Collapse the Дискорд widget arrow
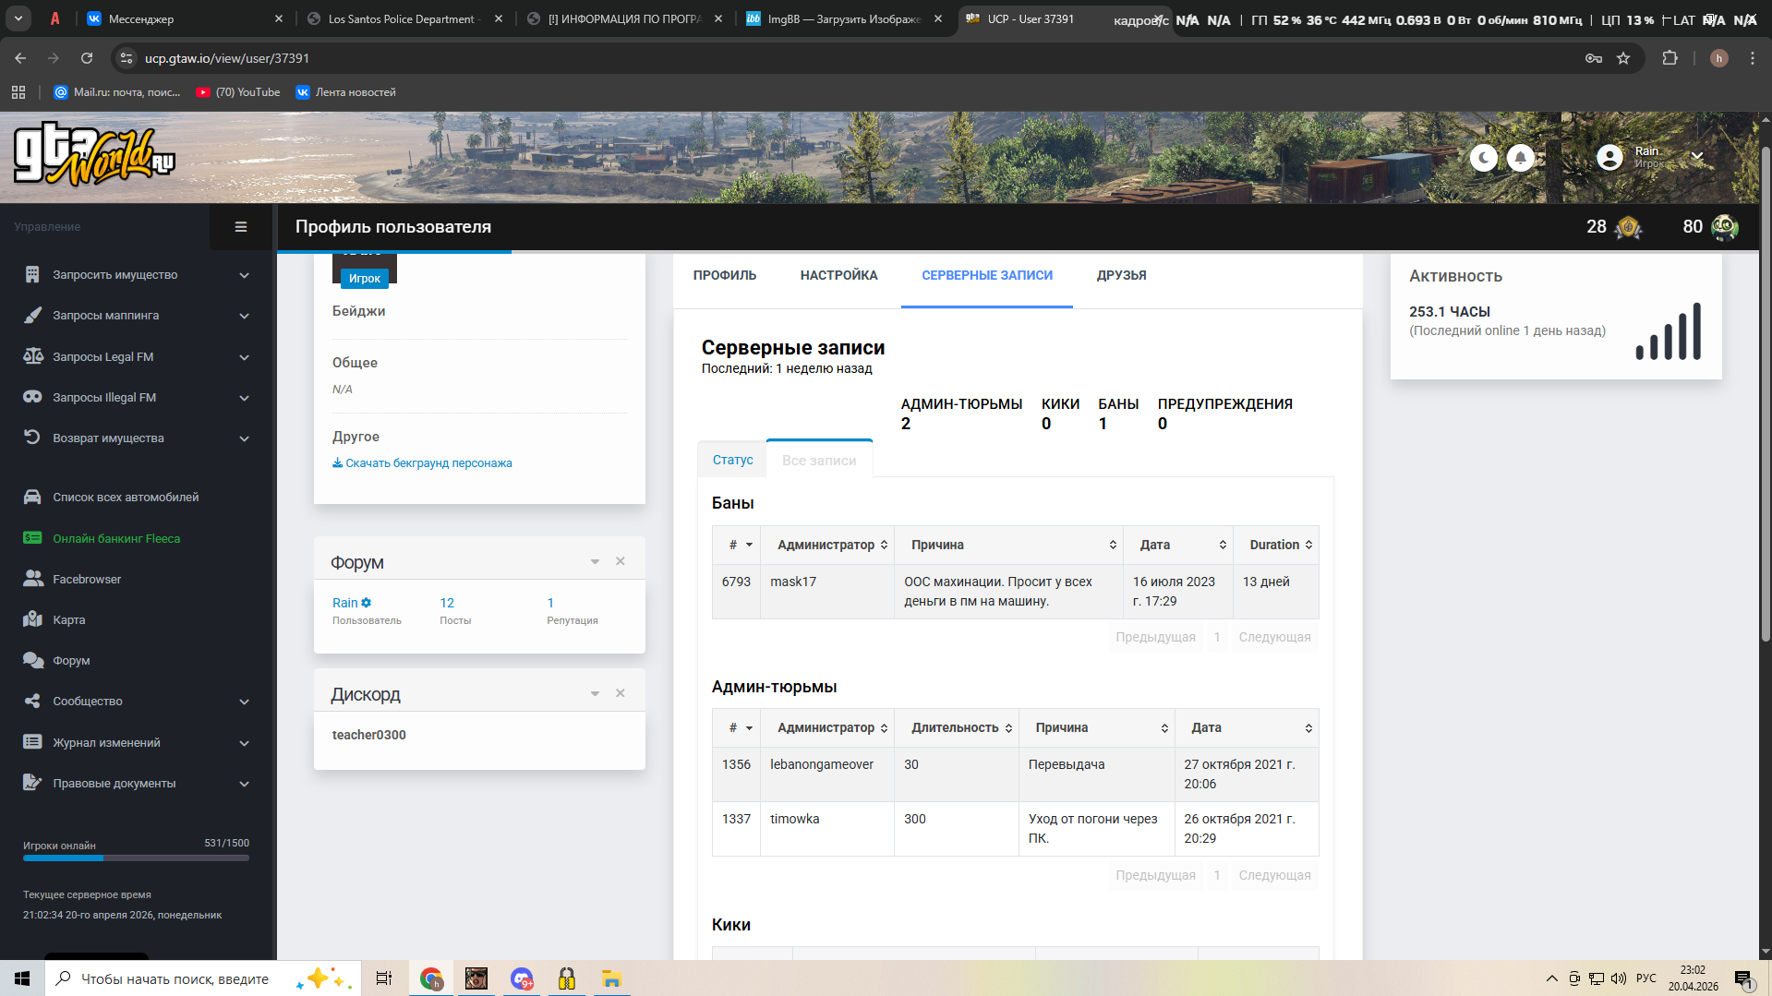1772x996 pixels. (595, 693)
